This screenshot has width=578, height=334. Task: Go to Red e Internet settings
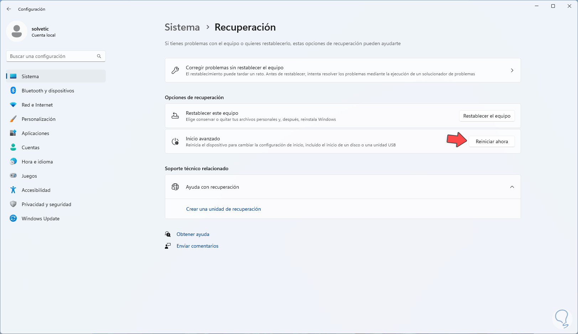click(56, 105)
